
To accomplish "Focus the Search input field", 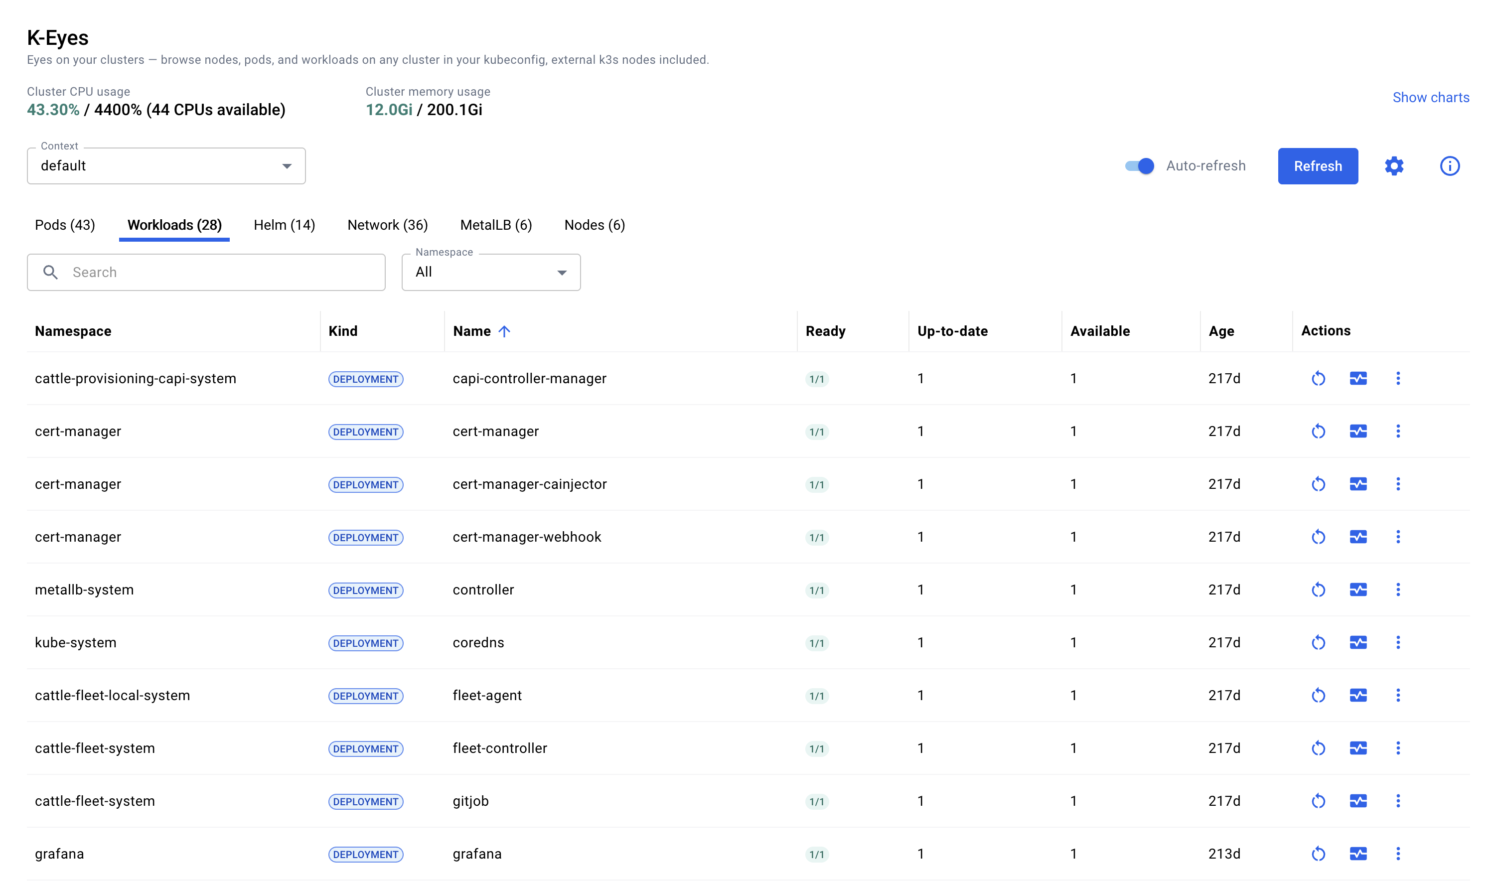I will pyautogui.click(x=206, y=273).
